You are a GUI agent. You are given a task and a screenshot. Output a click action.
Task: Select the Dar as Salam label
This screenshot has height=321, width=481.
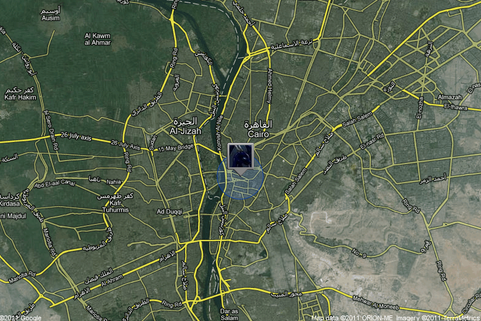[231, 314]
